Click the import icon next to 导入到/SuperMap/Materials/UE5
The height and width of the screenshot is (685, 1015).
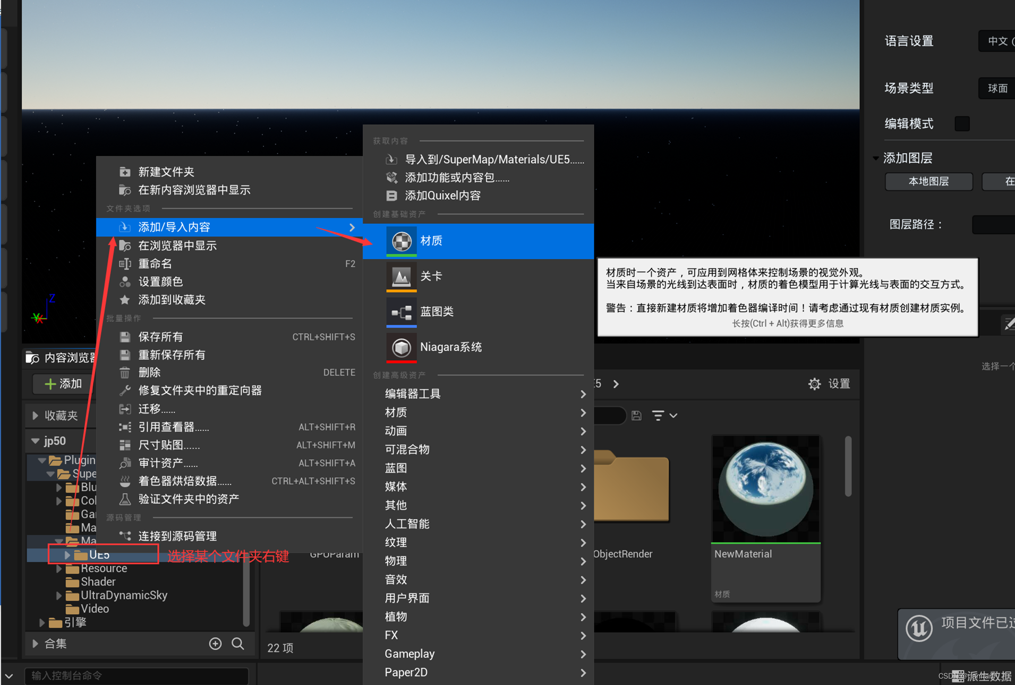coord(391,159)
